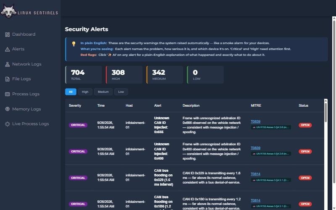Screen dimensions: 336x210
Task: Click the Severity column header
Action: click(x=75, y=106)
